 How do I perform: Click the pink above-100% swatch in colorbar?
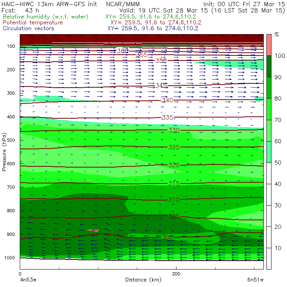(x=269, y=45)
